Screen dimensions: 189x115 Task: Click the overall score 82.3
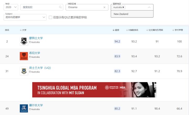(117, 71)
